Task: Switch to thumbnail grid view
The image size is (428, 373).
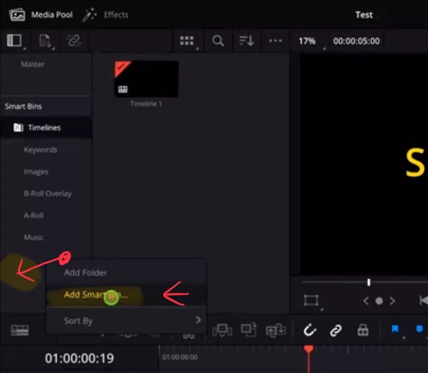Action: 187,41
